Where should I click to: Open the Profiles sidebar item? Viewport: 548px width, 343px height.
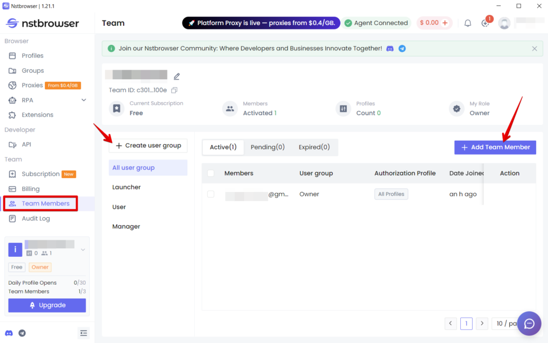33,56
